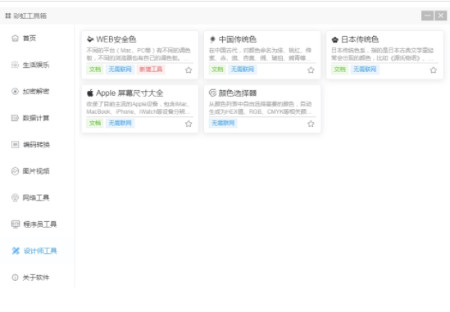
Task: Click the 文档 tag on 中国传统色 card
Action: click(217, 70)
